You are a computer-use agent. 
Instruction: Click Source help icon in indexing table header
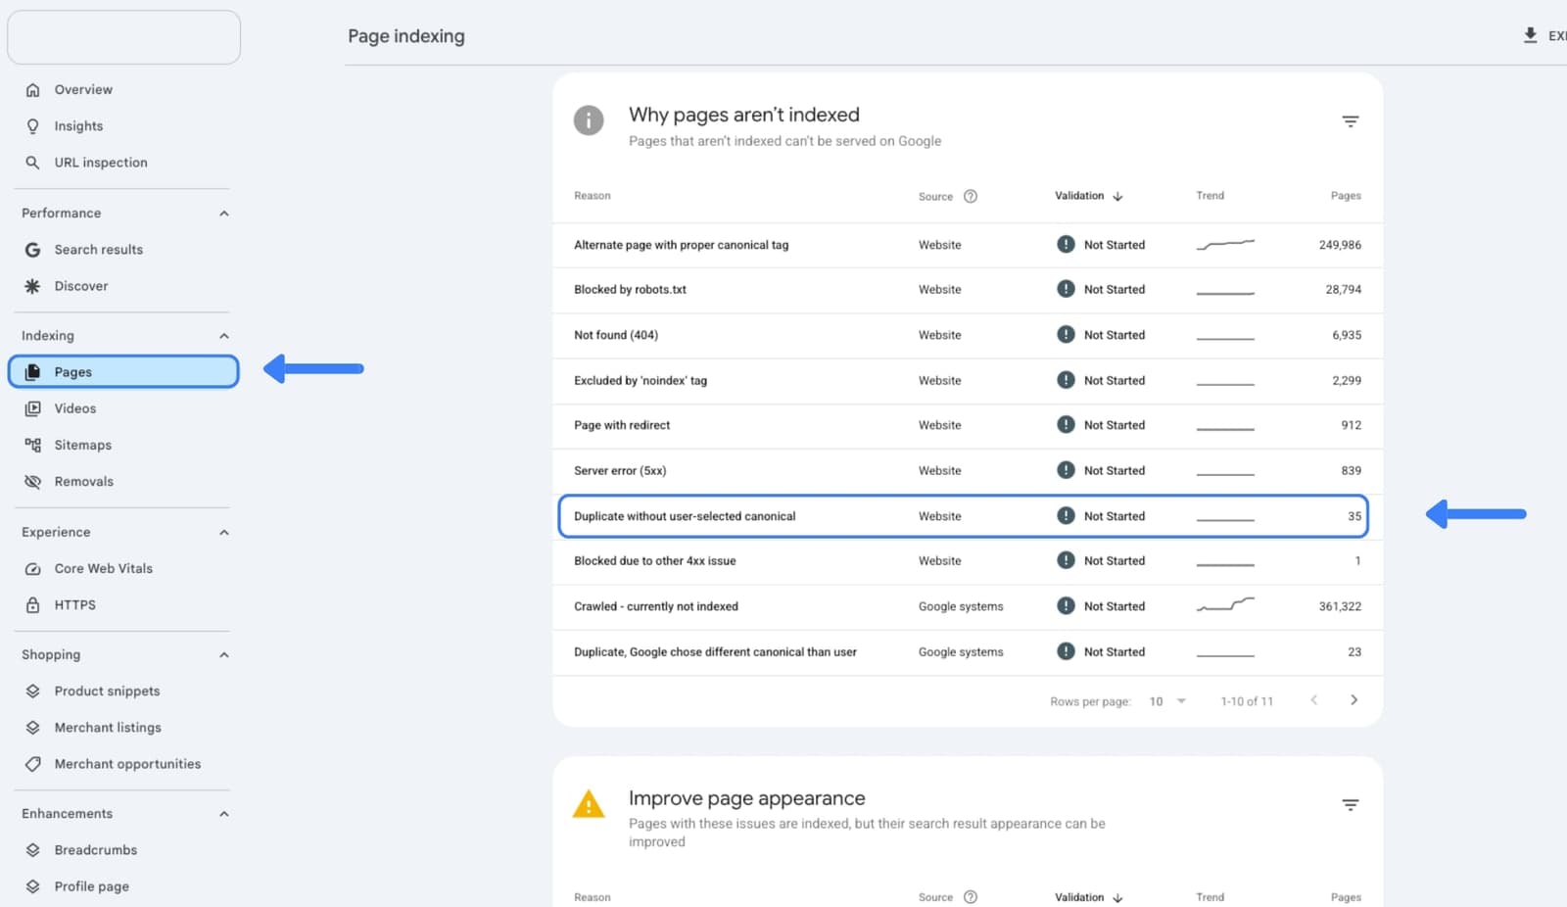coord(971,196)
